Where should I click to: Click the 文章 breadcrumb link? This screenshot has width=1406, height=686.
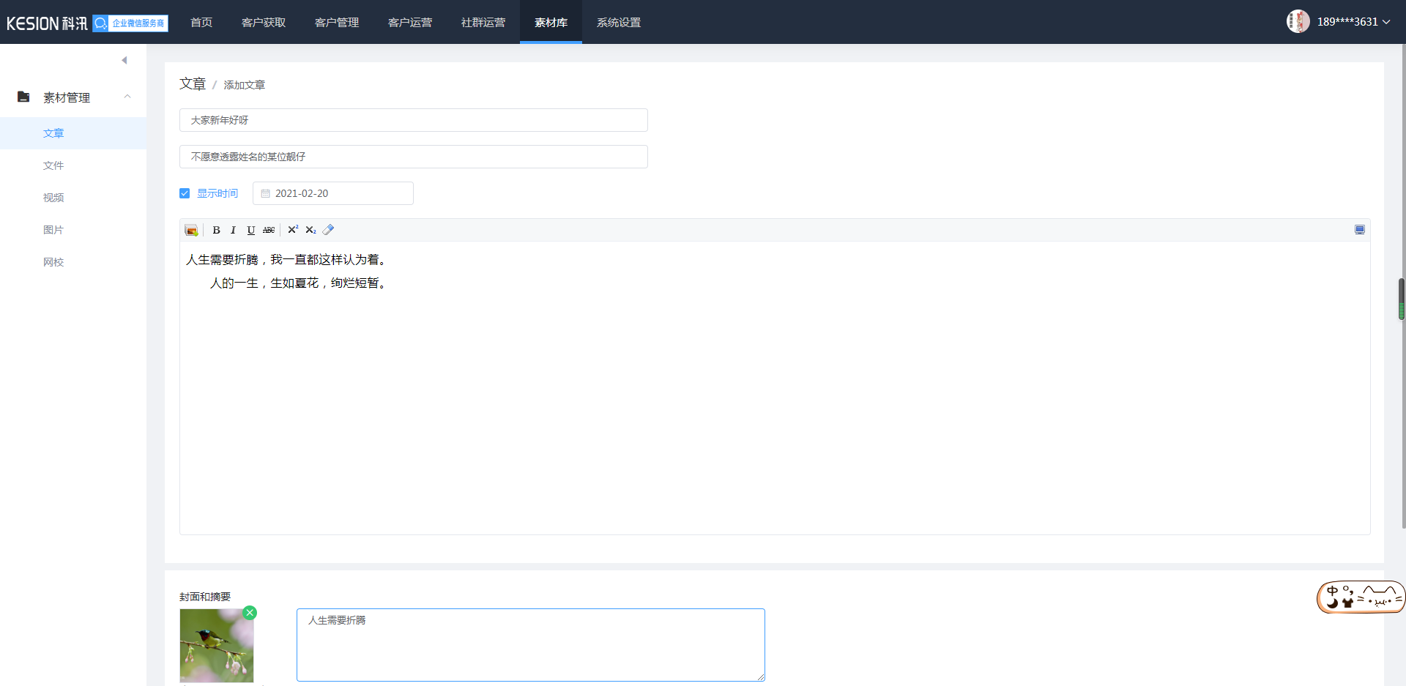coord(193,84)
